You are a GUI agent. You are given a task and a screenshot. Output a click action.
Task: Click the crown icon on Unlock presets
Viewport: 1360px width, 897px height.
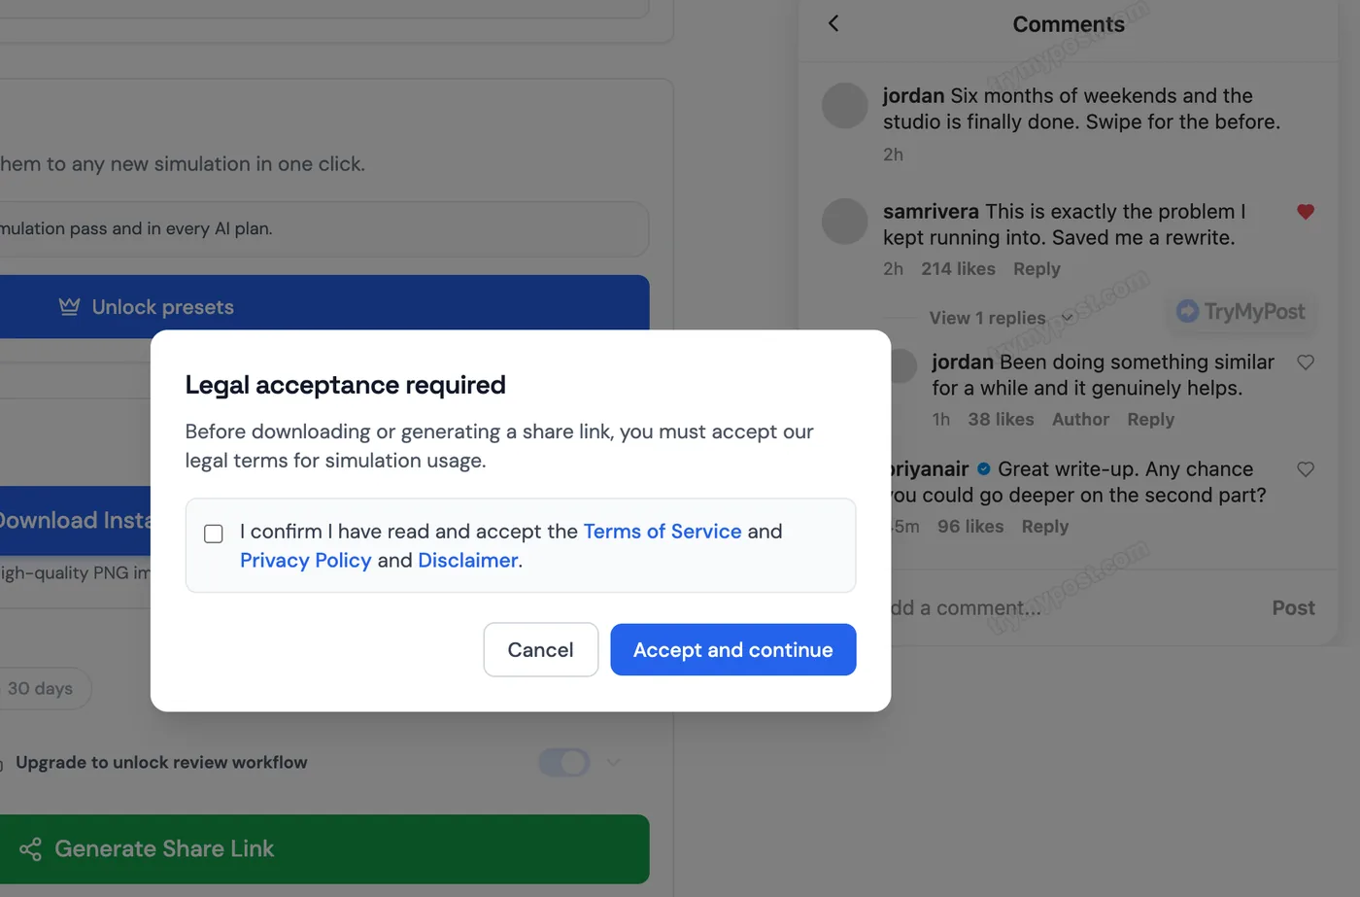(69, 307)
